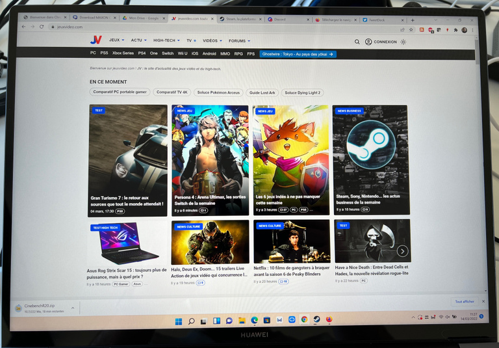Expand the FORUMS dropdown menu
The height and width of the screenshot is (348, 499).
[239, 41]
